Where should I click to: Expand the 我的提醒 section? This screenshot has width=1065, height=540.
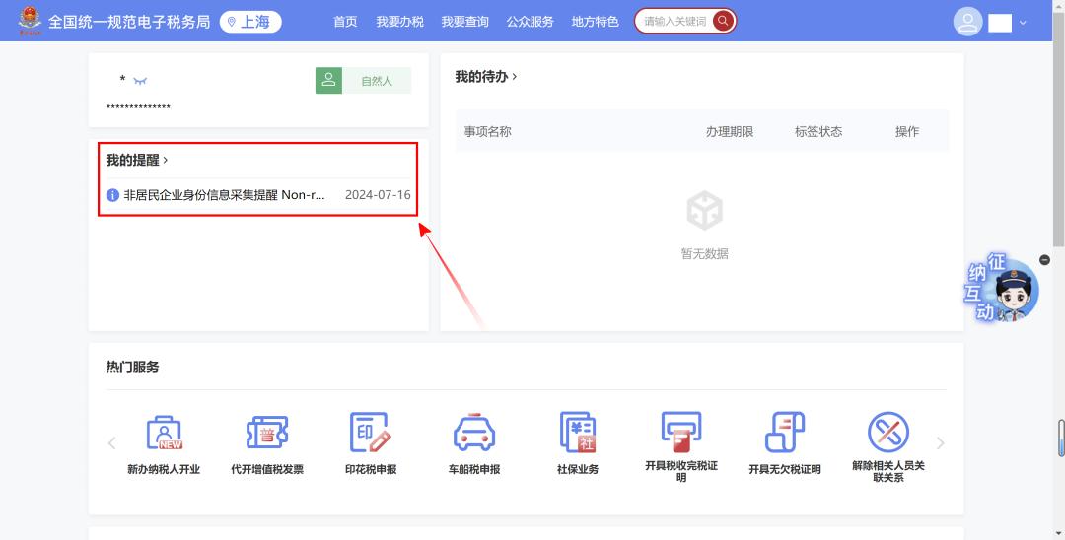(137, 160)
